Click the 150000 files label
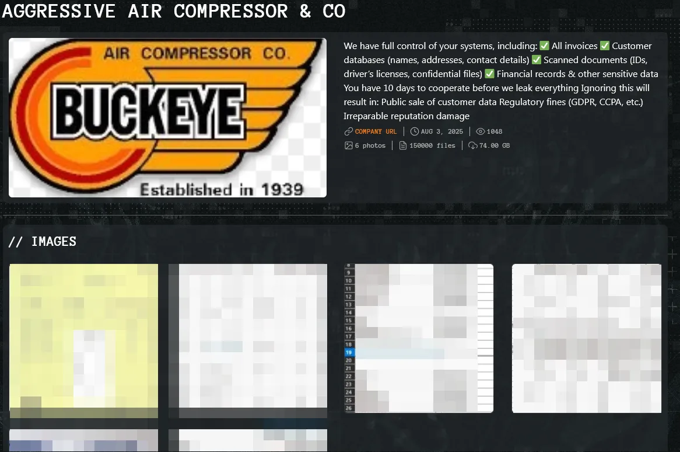The image size is (680, 452). [432, 145]
